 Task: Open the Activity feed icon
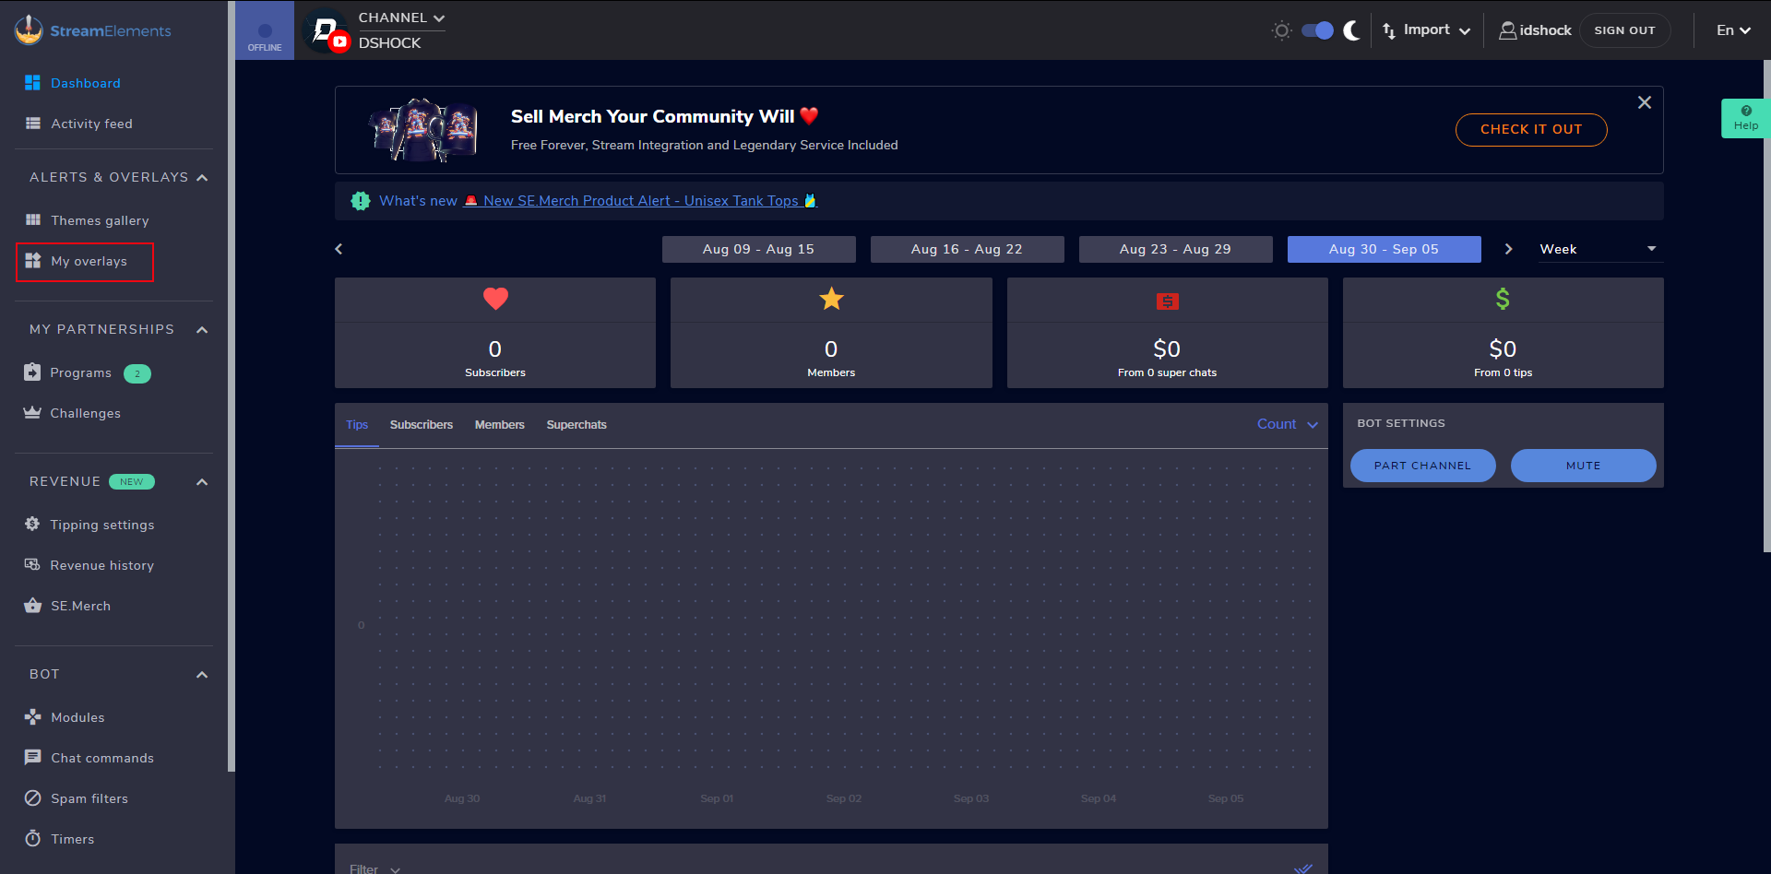(33, 124)
